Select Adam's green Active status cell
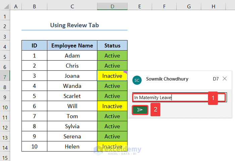Viewport: 235px width, 161px height. click(112, 56)
